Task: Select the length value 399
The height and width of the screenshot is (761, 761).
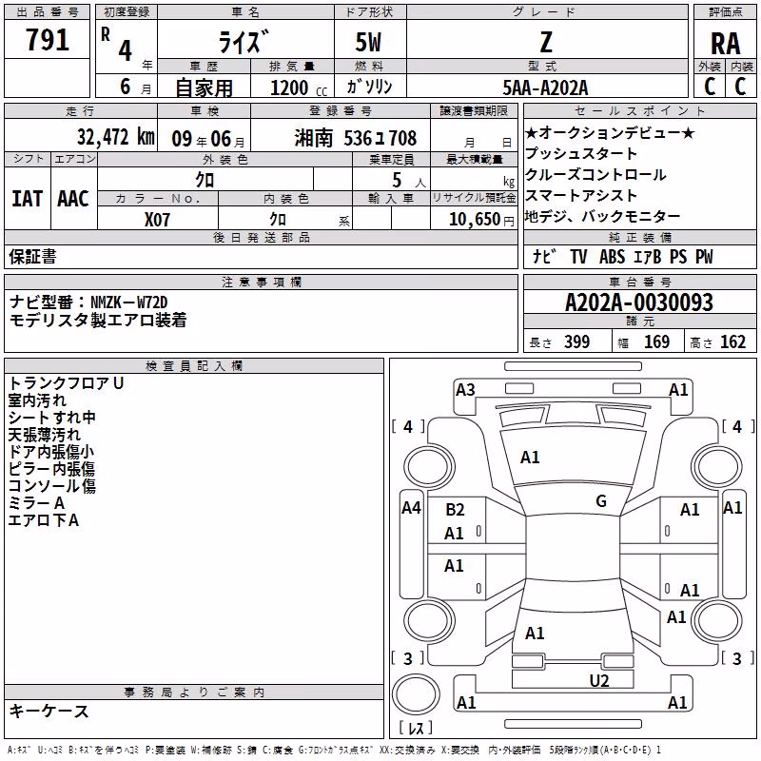Action: 577,341
